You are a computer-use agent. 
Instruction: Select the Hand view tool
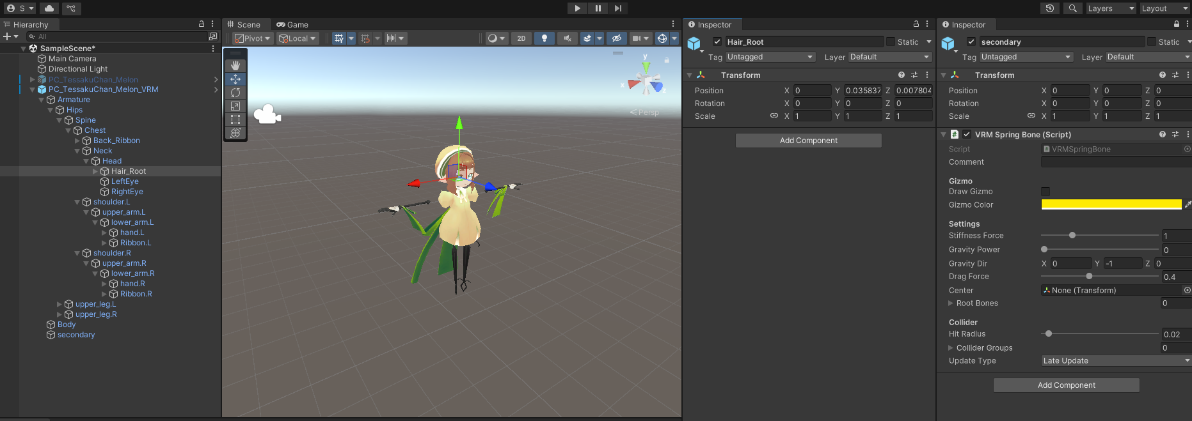(235, 66)
